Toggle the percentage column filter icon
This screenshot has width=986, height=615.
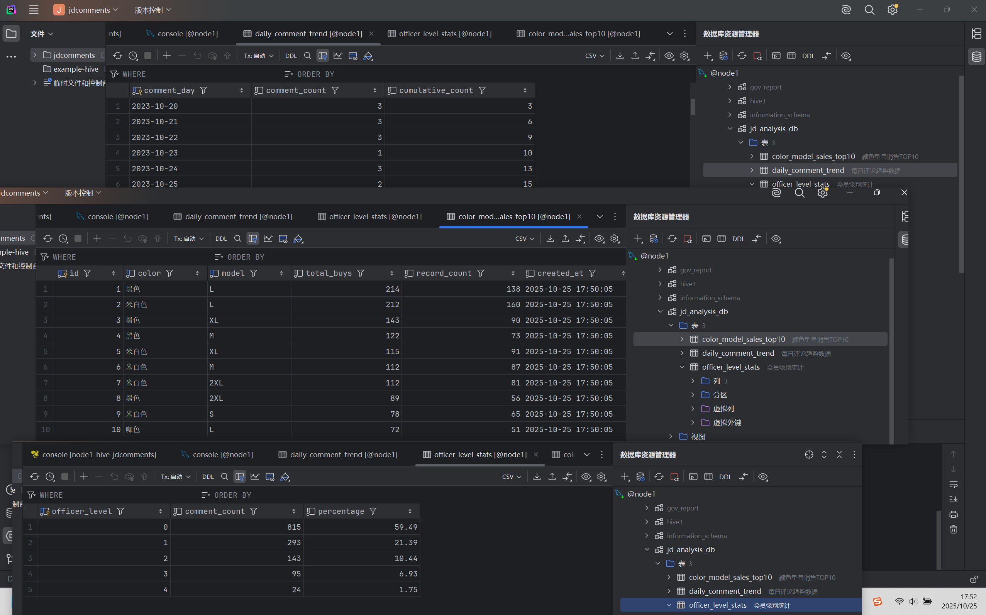point(373,511)
